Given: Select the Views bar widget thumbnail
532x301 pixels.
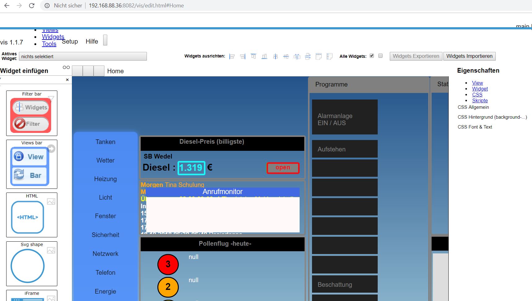Looking at the screenshot, I should point(32,164).
